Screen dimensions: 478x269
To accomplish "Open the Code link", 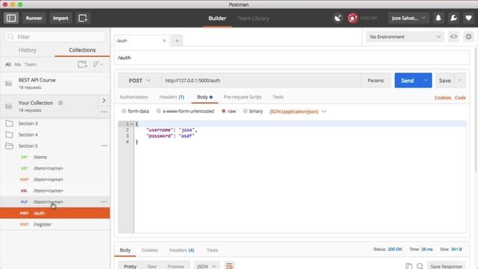I will tap(460, 98).
